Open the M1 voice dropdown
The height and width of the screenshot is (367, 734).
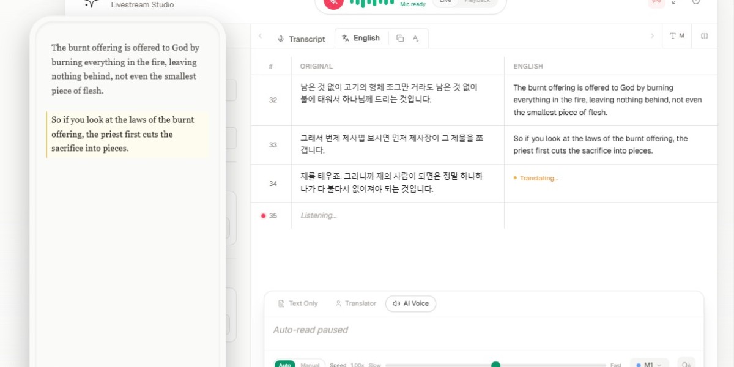[x=649, y=364]
